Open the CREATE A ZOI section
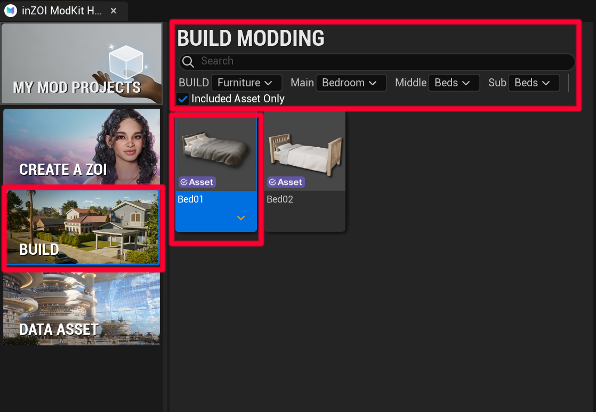The width and height of the screenshot is (596, 412). coord(82,147)
